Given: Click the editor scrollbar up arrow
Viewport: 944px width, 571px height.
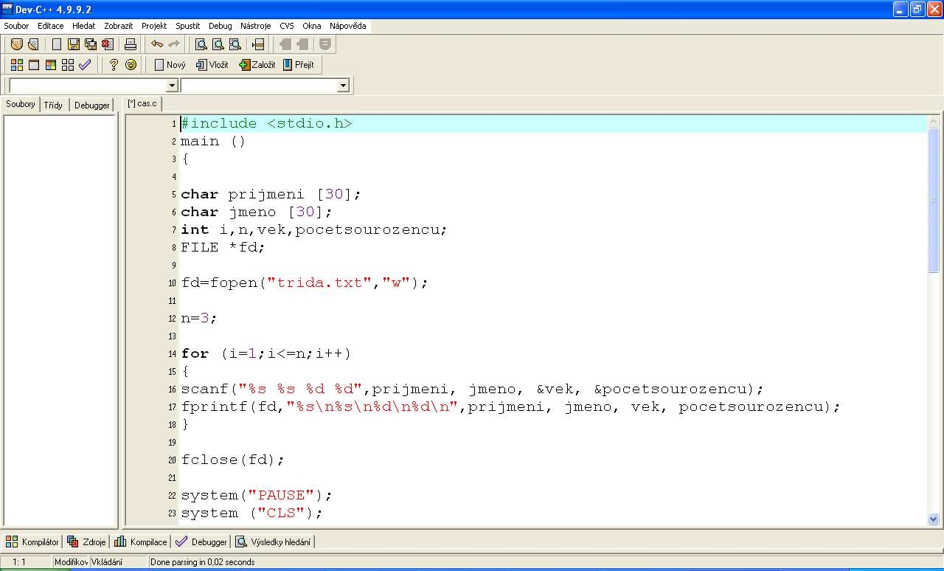Looking at the screenshot, I should pos(934,121).
